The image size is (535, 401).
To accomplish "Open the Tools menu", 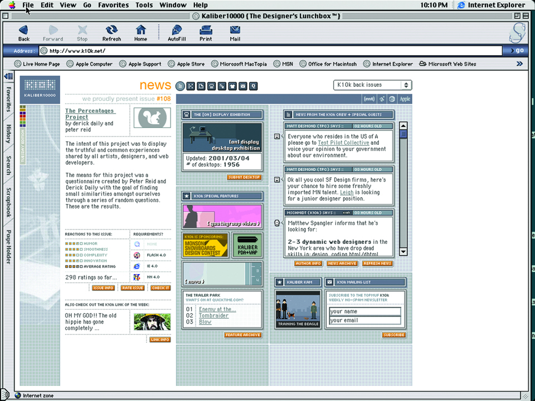I will pyautogui.click(x=144, y=5).
